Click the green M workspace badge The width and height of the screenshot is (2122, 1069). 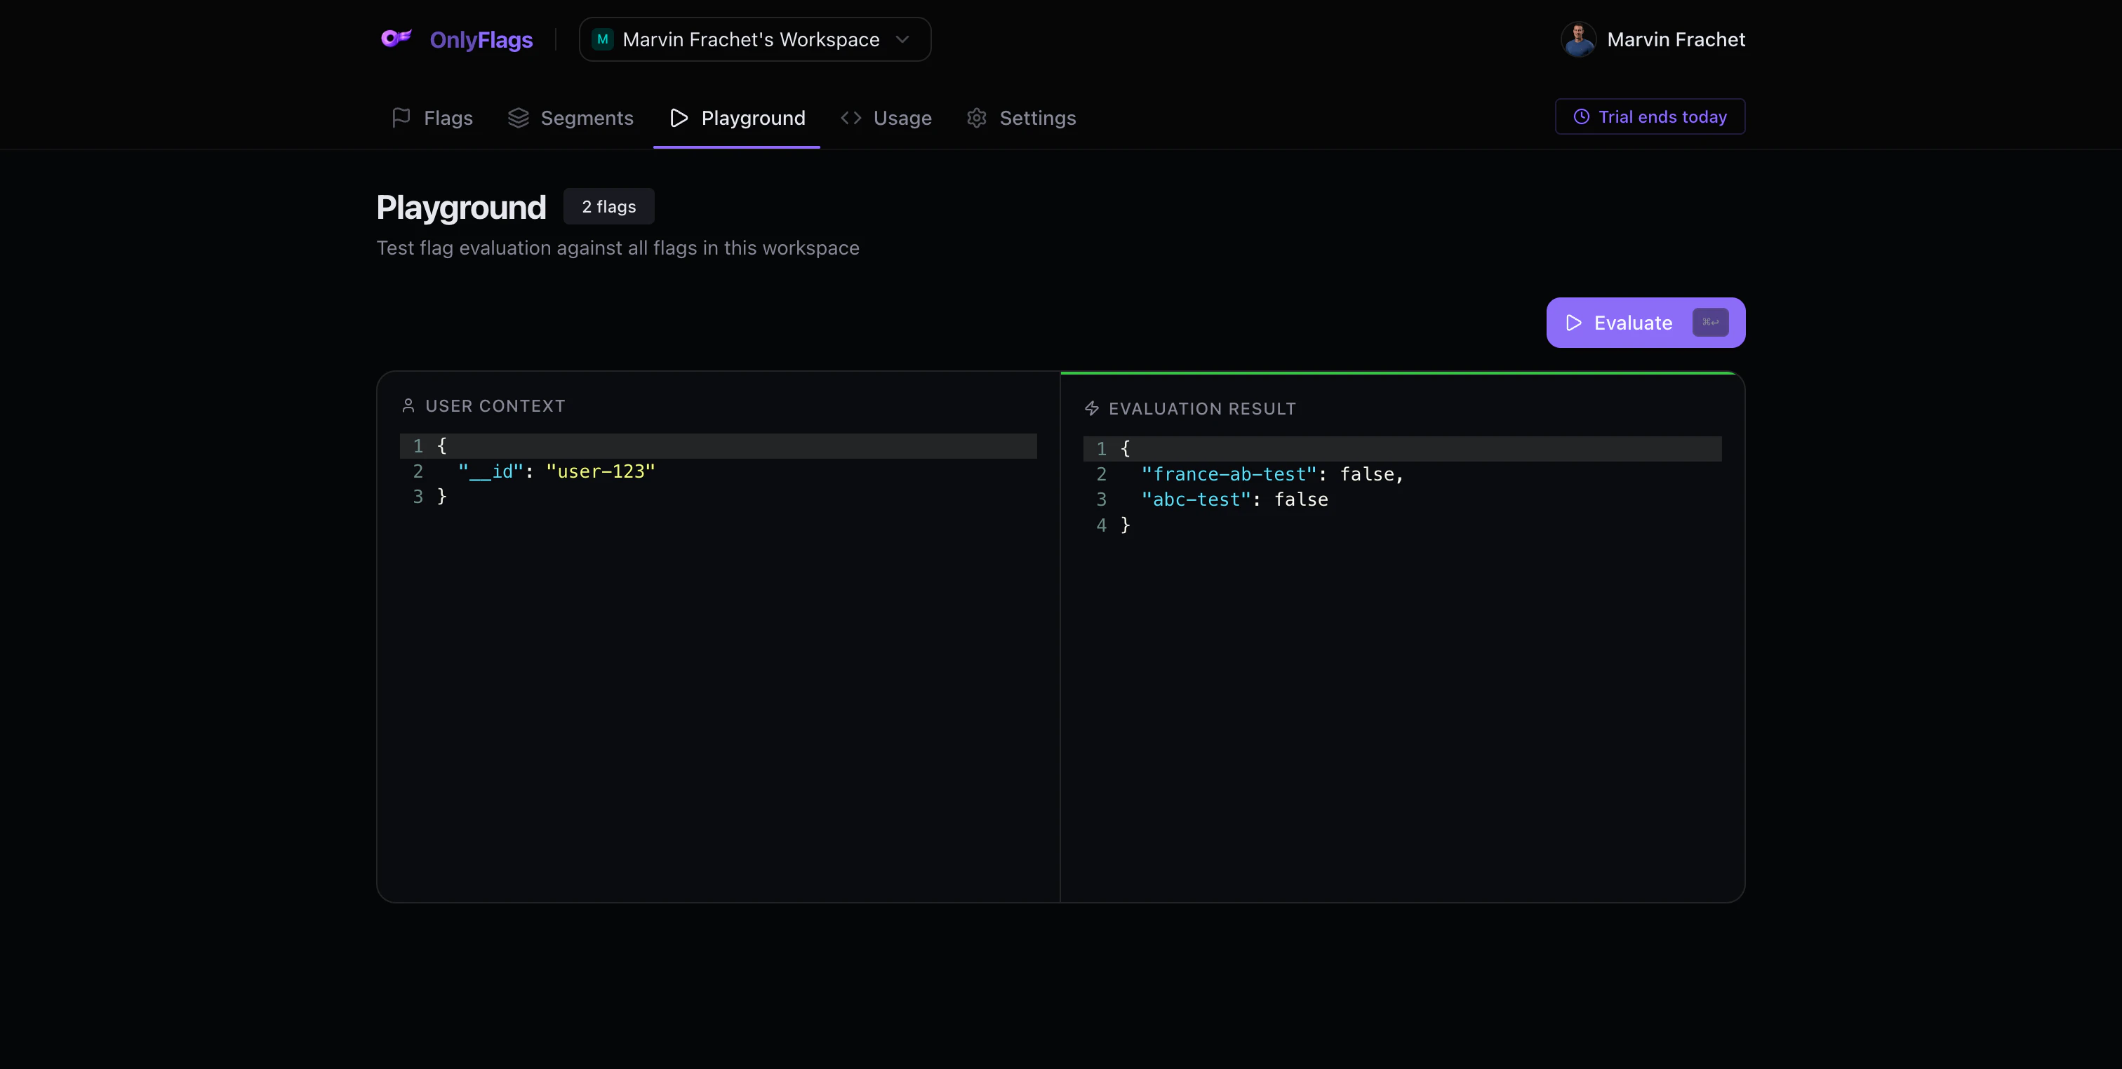click(x=603, y=39)
